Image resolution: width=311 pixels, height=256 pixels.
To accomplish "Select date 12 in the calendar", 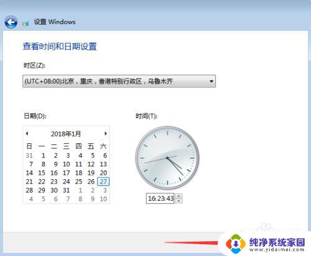I will (x=91, y=164).
